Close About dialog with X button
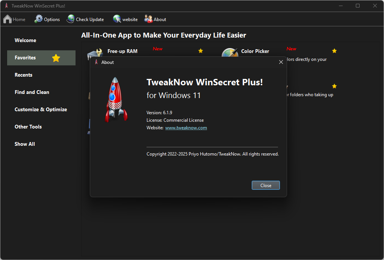This screenshot has width=384, height=260. coord(281,62)
